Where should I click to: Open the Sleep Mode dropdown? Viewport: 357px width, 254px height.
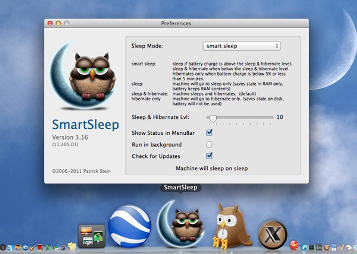[242, 46]
